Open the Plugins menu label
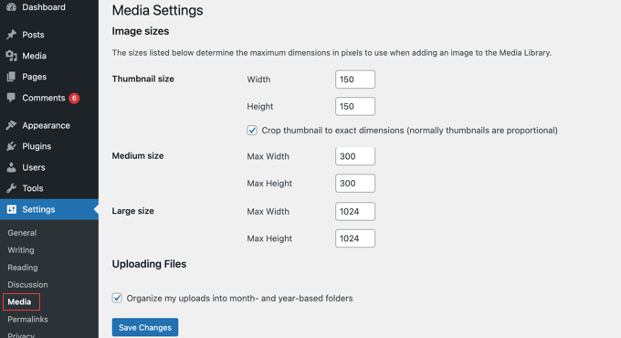The height and width of the screenshot is (338, 621). pyautogui.click(x=37, y=146)
